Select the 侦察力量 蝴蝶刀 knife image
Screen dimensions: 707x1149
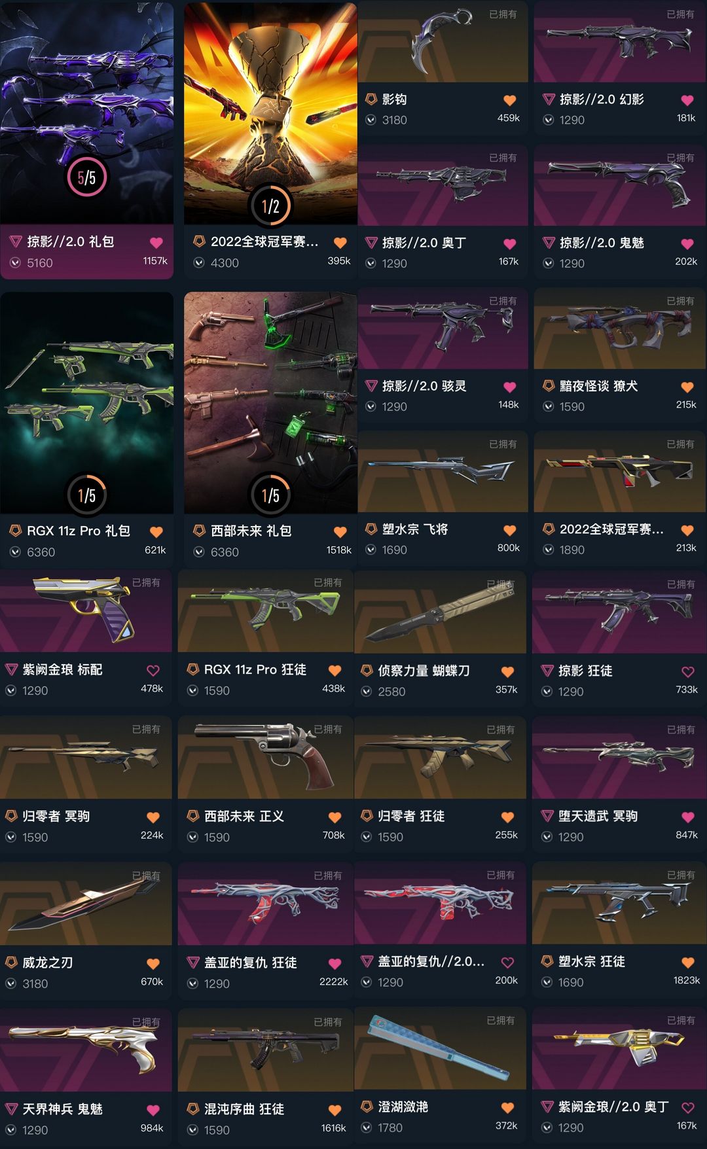click(x=440, y=611)
